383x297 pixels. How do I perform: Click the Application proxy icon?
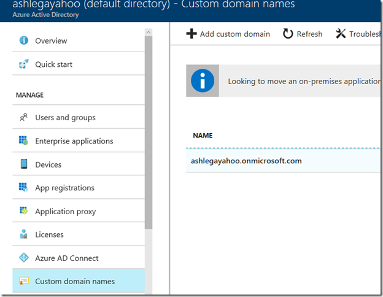click(x=24, y=210)
